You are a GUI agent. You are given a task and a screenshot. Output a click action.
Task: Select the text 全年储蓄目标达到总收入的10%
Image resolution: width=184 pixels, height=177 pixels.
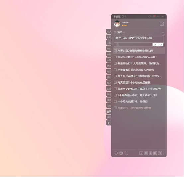[x=136, y=70]
